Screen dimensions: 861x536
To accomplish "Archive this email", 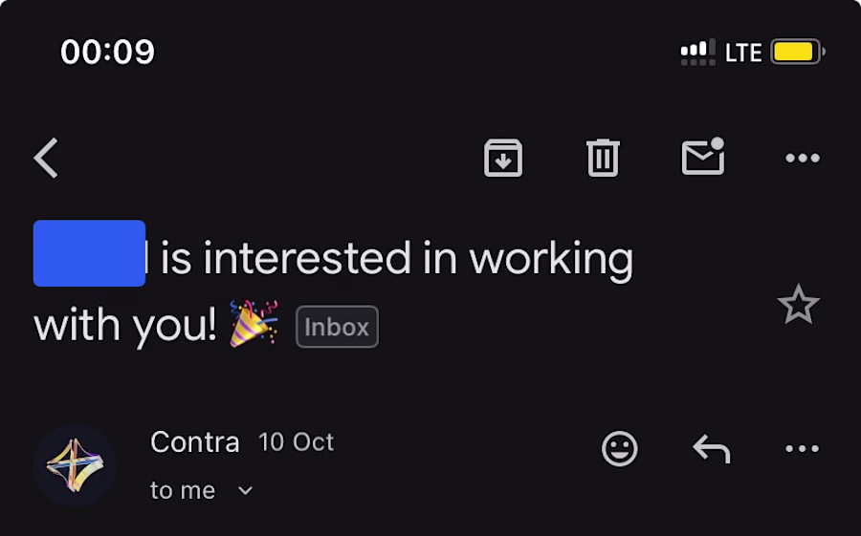I will tap(503, 158).
